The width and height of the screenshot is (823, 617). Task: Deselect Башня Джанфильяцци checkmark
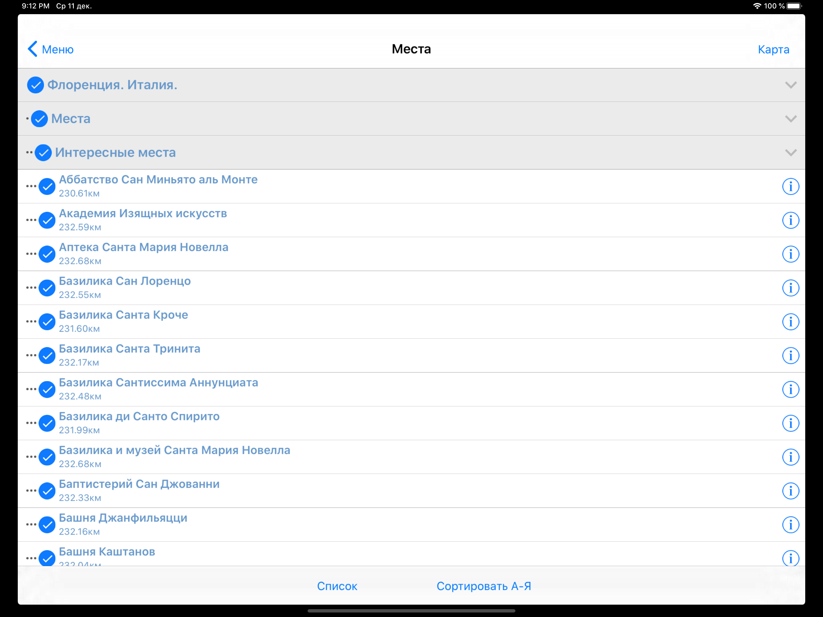pyautogui.click(x=47, y=525)
